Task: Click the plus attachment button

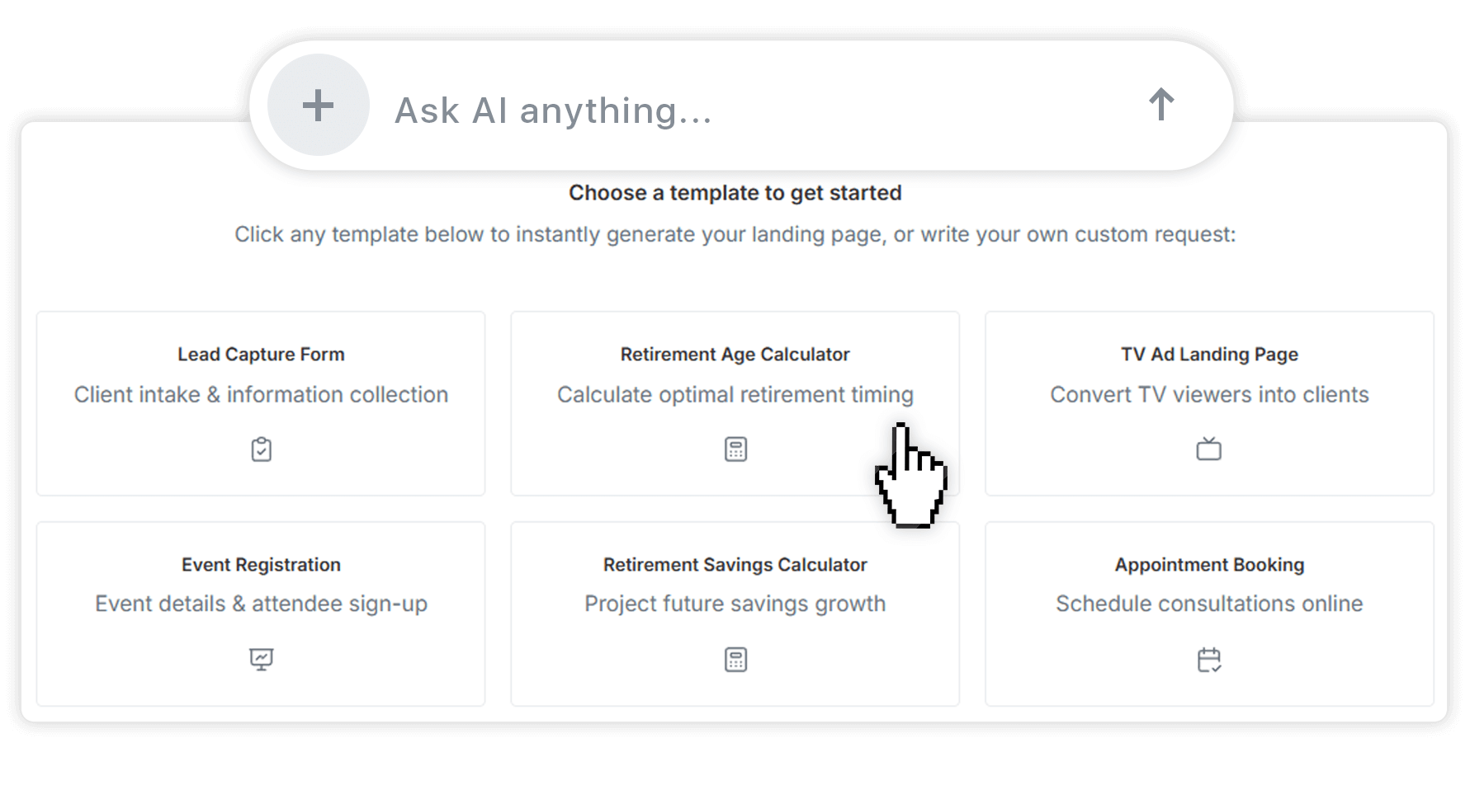Action: (x=318, y=106)
